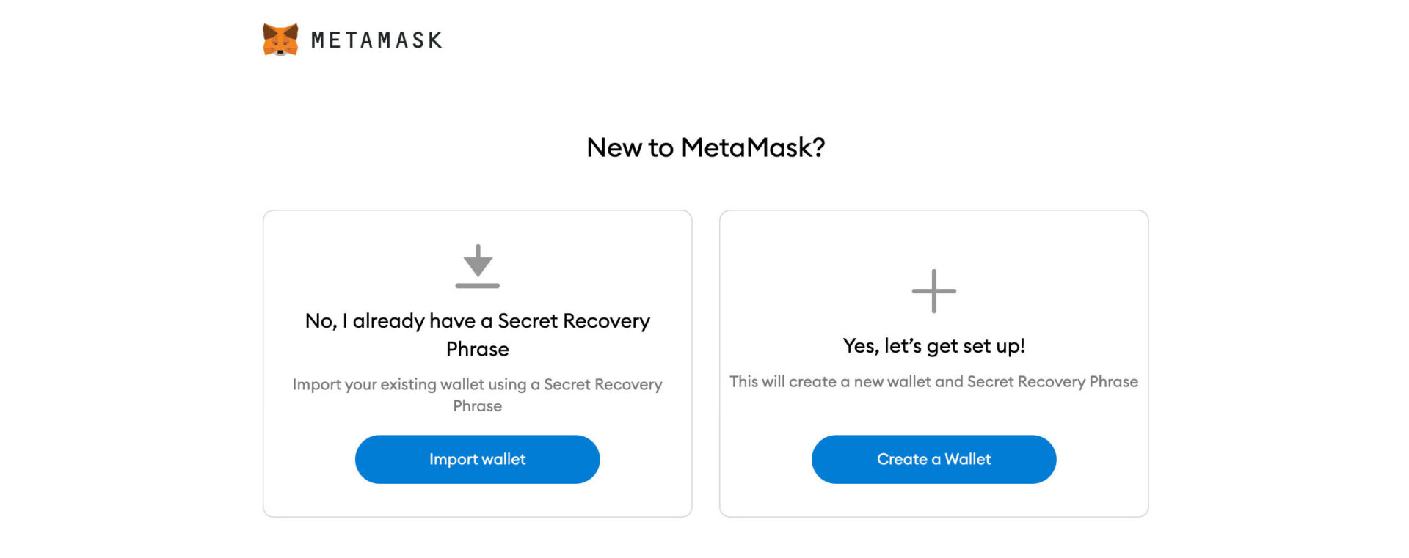Click the letter M starting the METAMASK wordmark
Viewport: 1409px width, 558px height.
318,40
